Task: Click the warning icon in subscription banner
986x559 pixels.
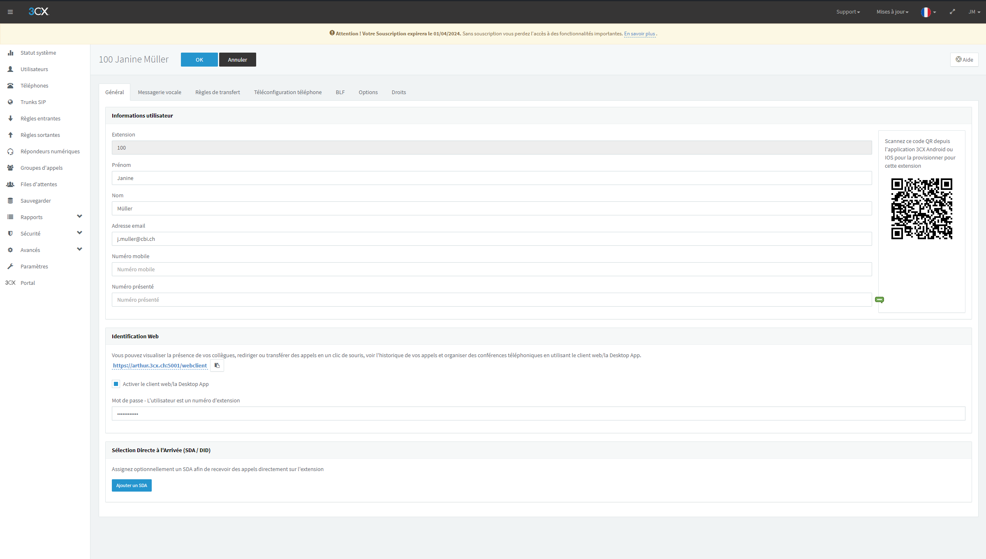Action: point(332,33)
